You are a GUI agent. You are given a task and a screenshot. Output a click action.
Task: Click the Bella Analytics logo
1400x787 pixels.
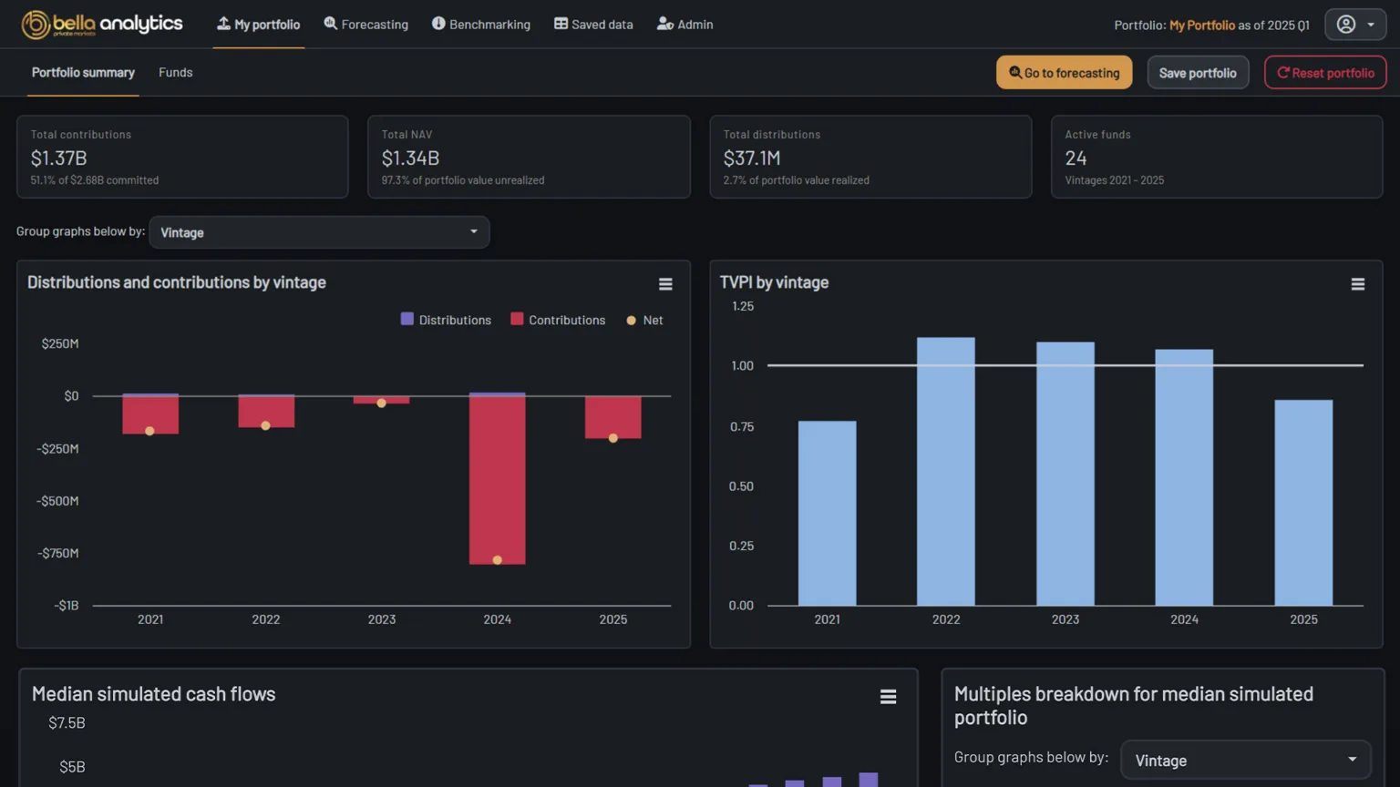(x=102, y=25)
